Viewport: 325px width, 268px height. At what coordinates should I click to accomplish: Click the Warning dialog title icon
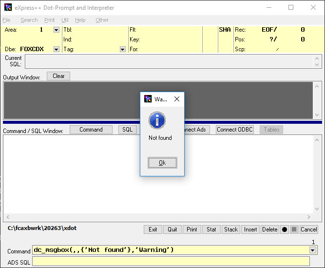148,99
